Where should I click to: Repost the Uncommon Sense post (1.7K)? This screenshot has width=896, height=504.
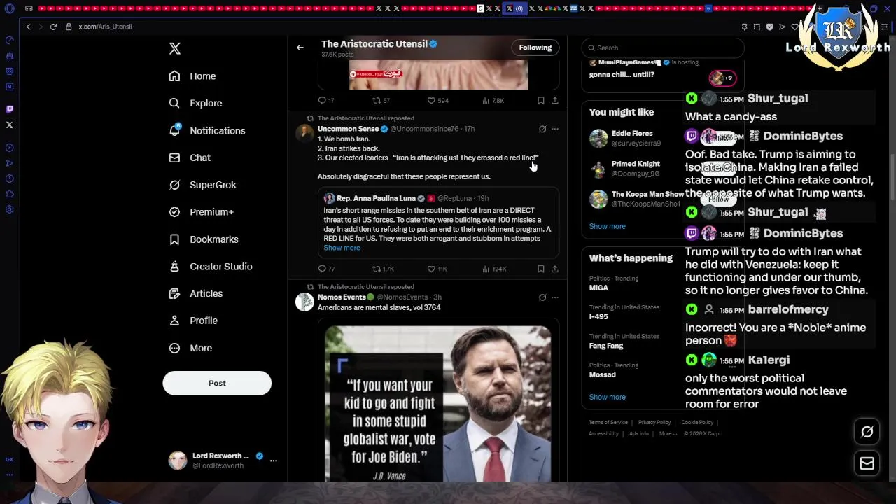click(x=383, y=269)
